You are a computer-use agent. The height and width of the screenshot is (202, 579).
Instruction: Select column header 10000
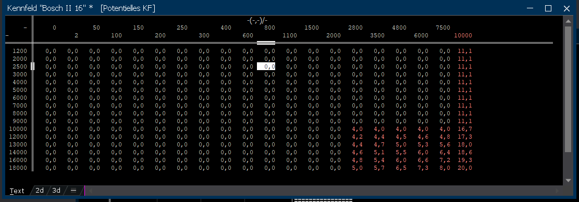coord(463,35)
